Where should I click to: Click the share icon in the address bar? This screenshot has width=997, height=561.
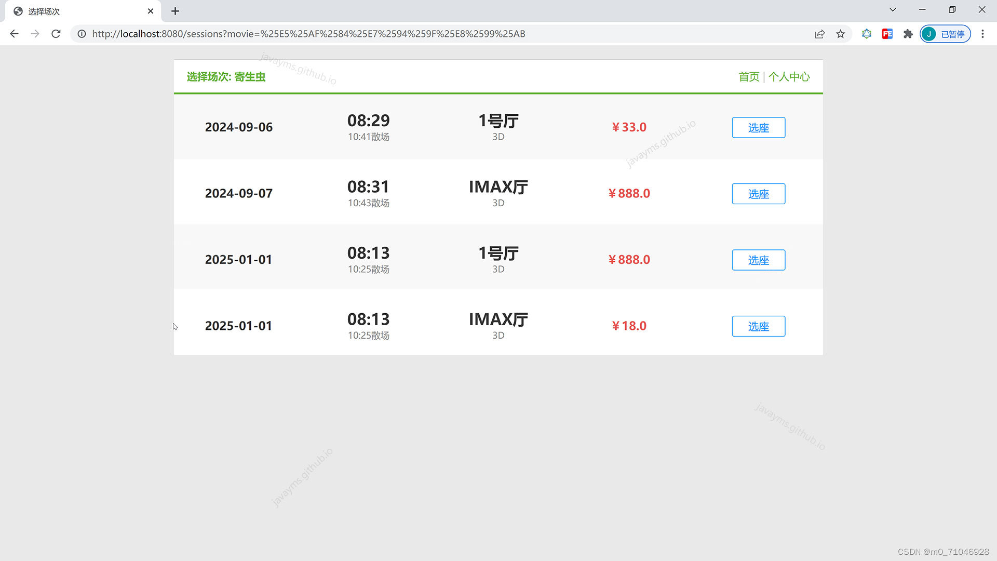[819, 34]
